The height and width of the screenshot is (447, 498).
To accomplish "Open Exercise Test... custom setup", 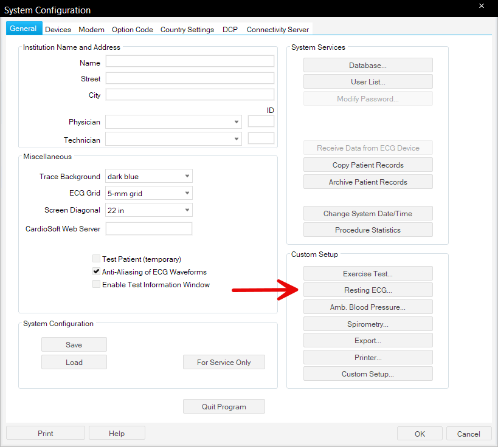I will point(368,274).
